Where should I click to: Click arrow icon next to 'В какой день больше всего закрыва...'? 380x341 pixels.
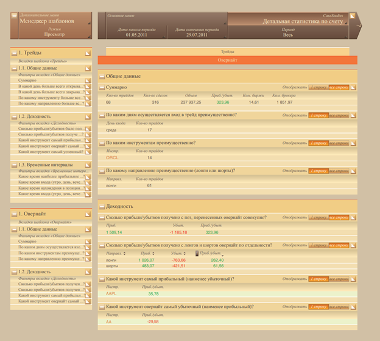88,92
